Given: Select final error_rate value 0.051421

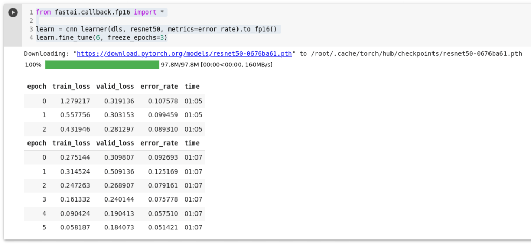Looking at the screenshot, I should 163,227.
